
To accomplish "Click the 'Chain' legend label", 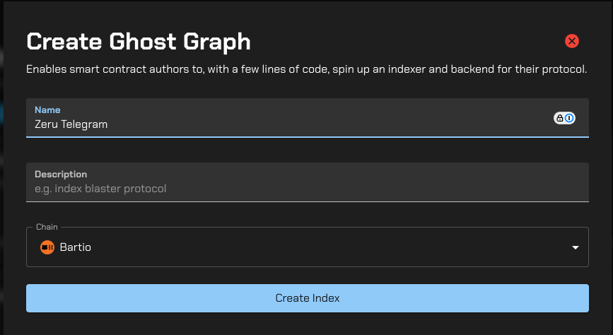I will coord(47,228).
